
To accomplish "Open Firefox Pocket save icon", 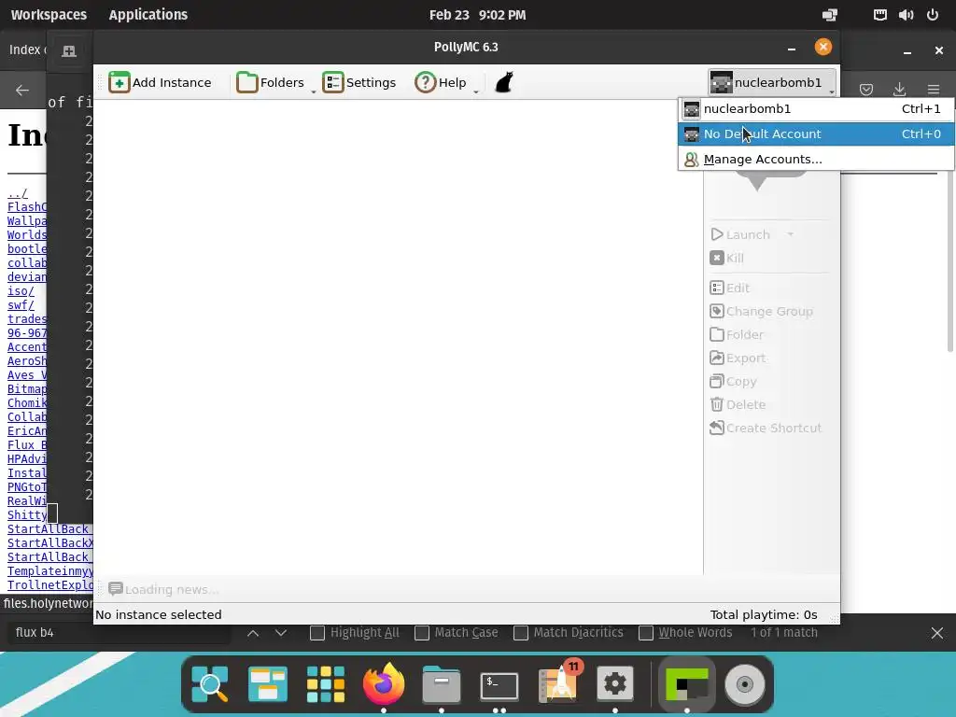I will point(866,90).
